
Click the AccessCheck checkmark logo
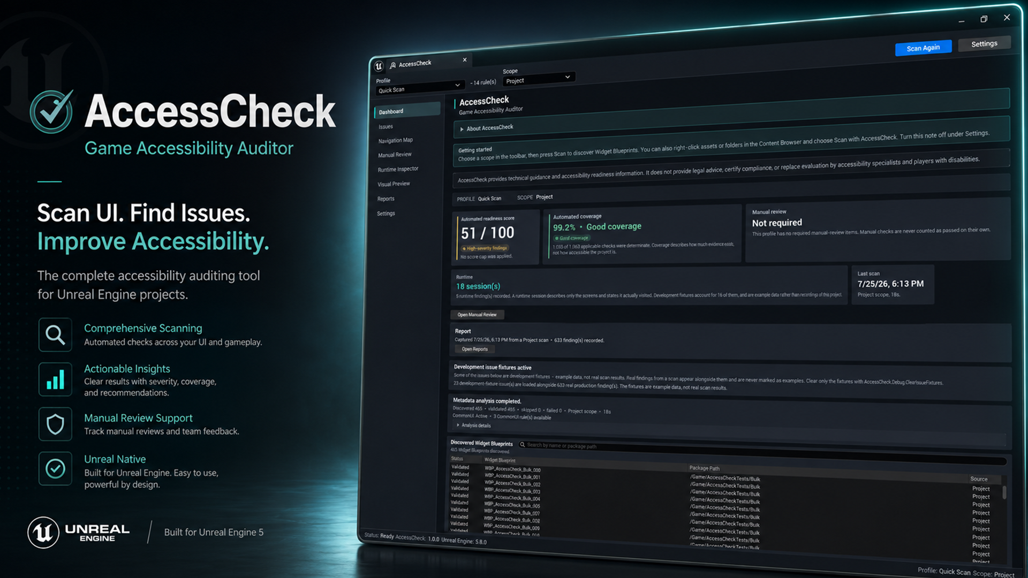tap(51, 111)
